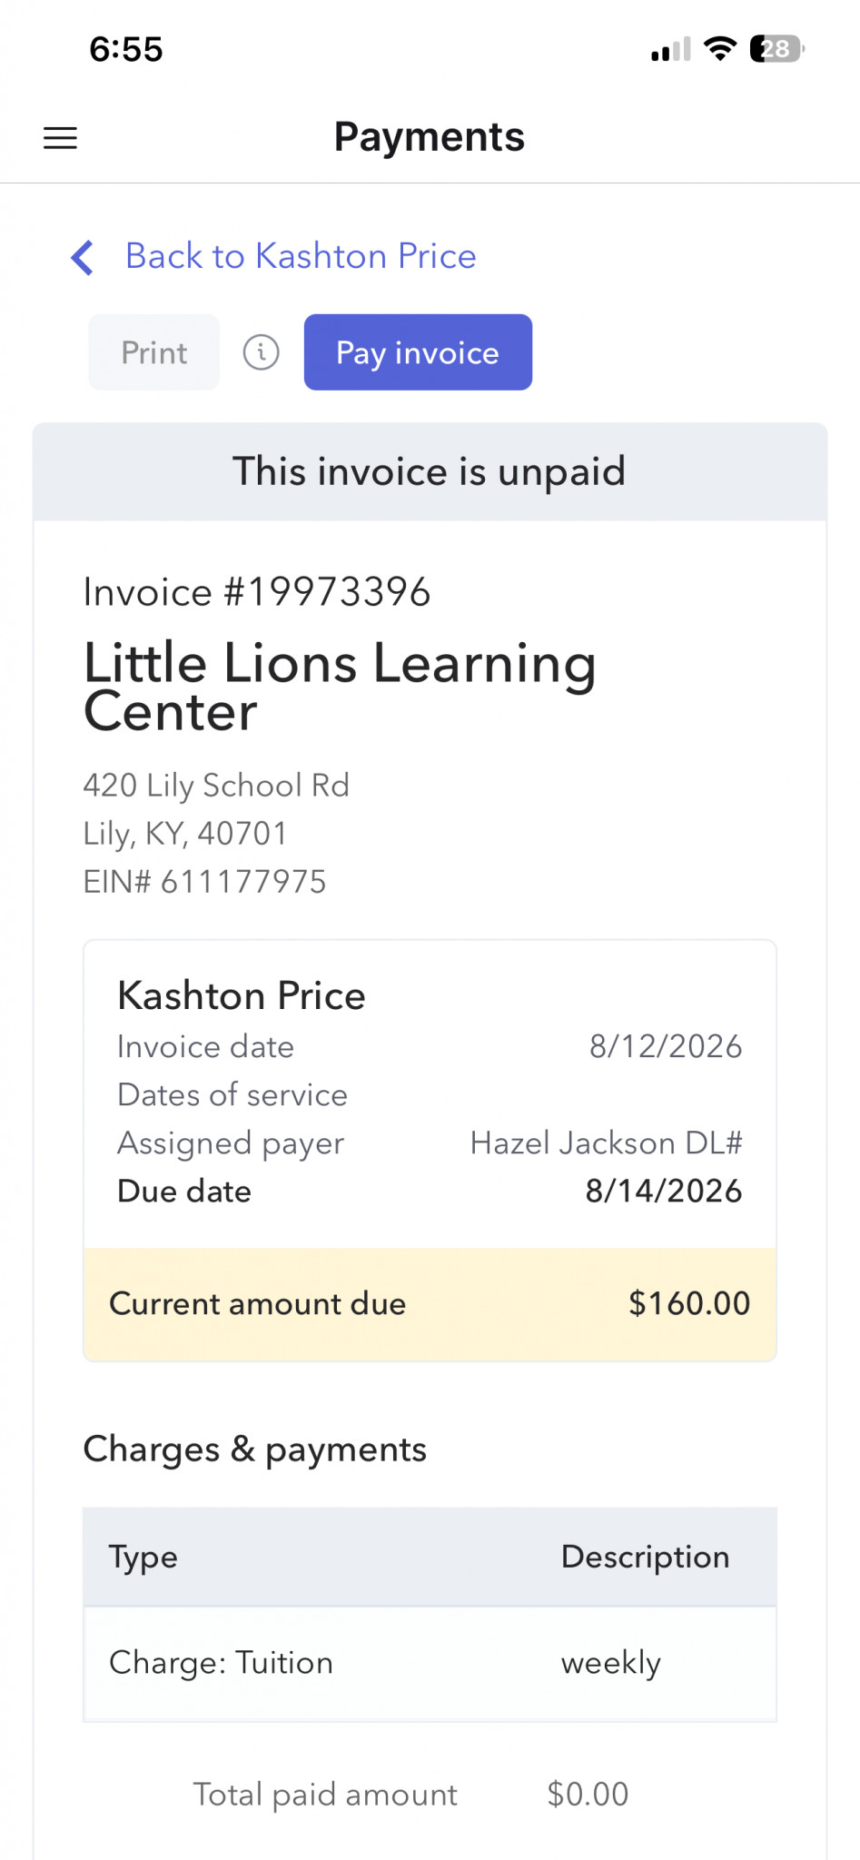The width and height of the screenshot is (860, 1860).
Task: Tap the 'This invoice is unpaid' banner
Action: [x=430, y=471]
